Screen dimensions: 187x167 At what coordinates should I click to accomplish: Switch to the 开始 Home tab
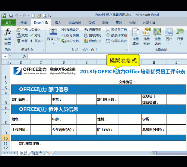24,23
